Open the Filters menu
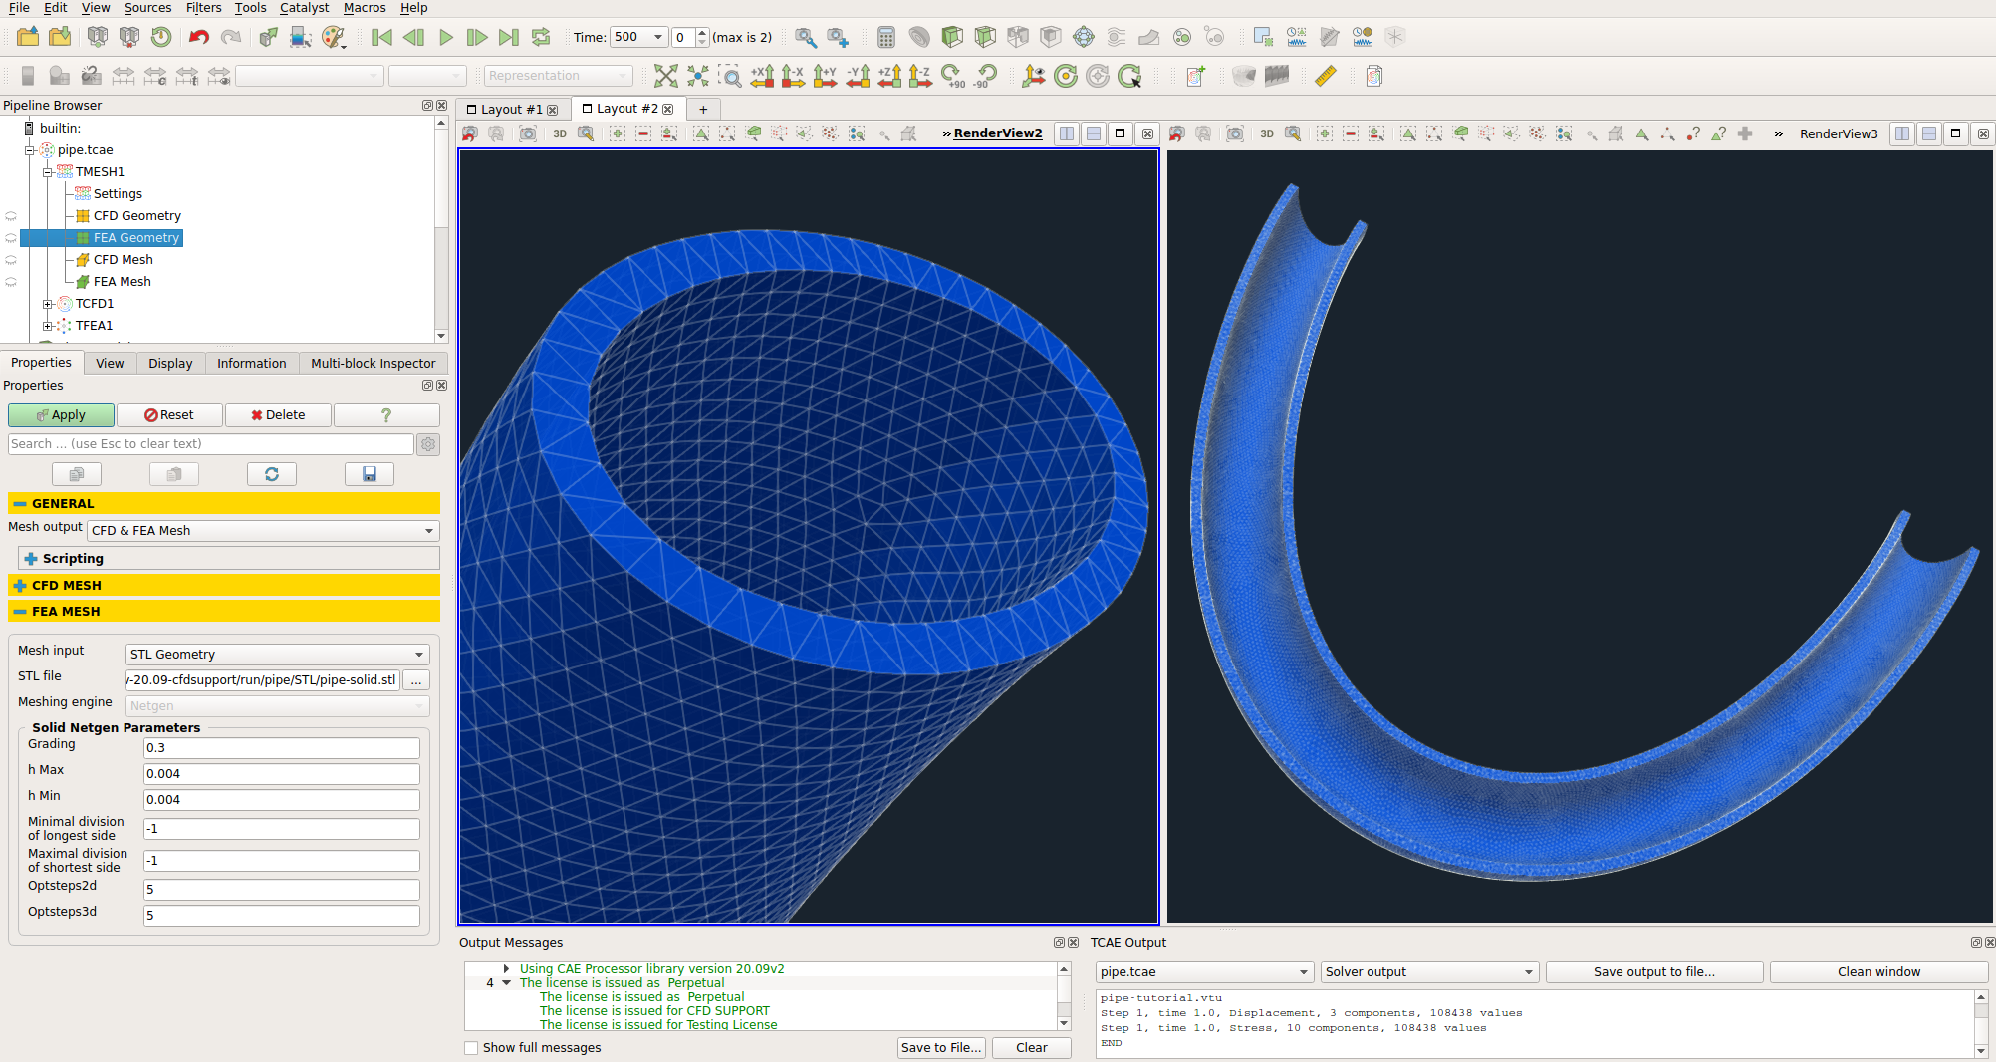Image resolution: width=1996 pixels, height=1062 pixels. click(x=203, y=8)
